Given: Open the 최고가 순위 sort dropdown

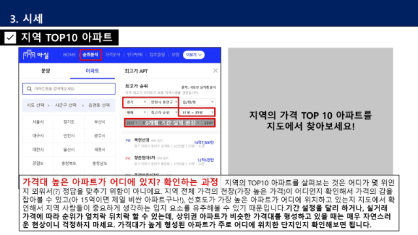Looking at the screenshot, I should (164, 112).
